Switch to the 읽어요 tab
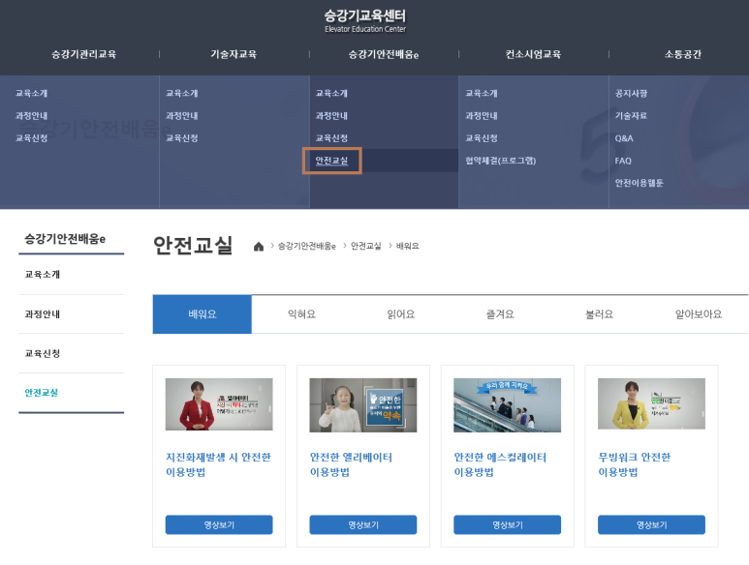The width and height of the screenshot is (749, 565). [400, 314]
